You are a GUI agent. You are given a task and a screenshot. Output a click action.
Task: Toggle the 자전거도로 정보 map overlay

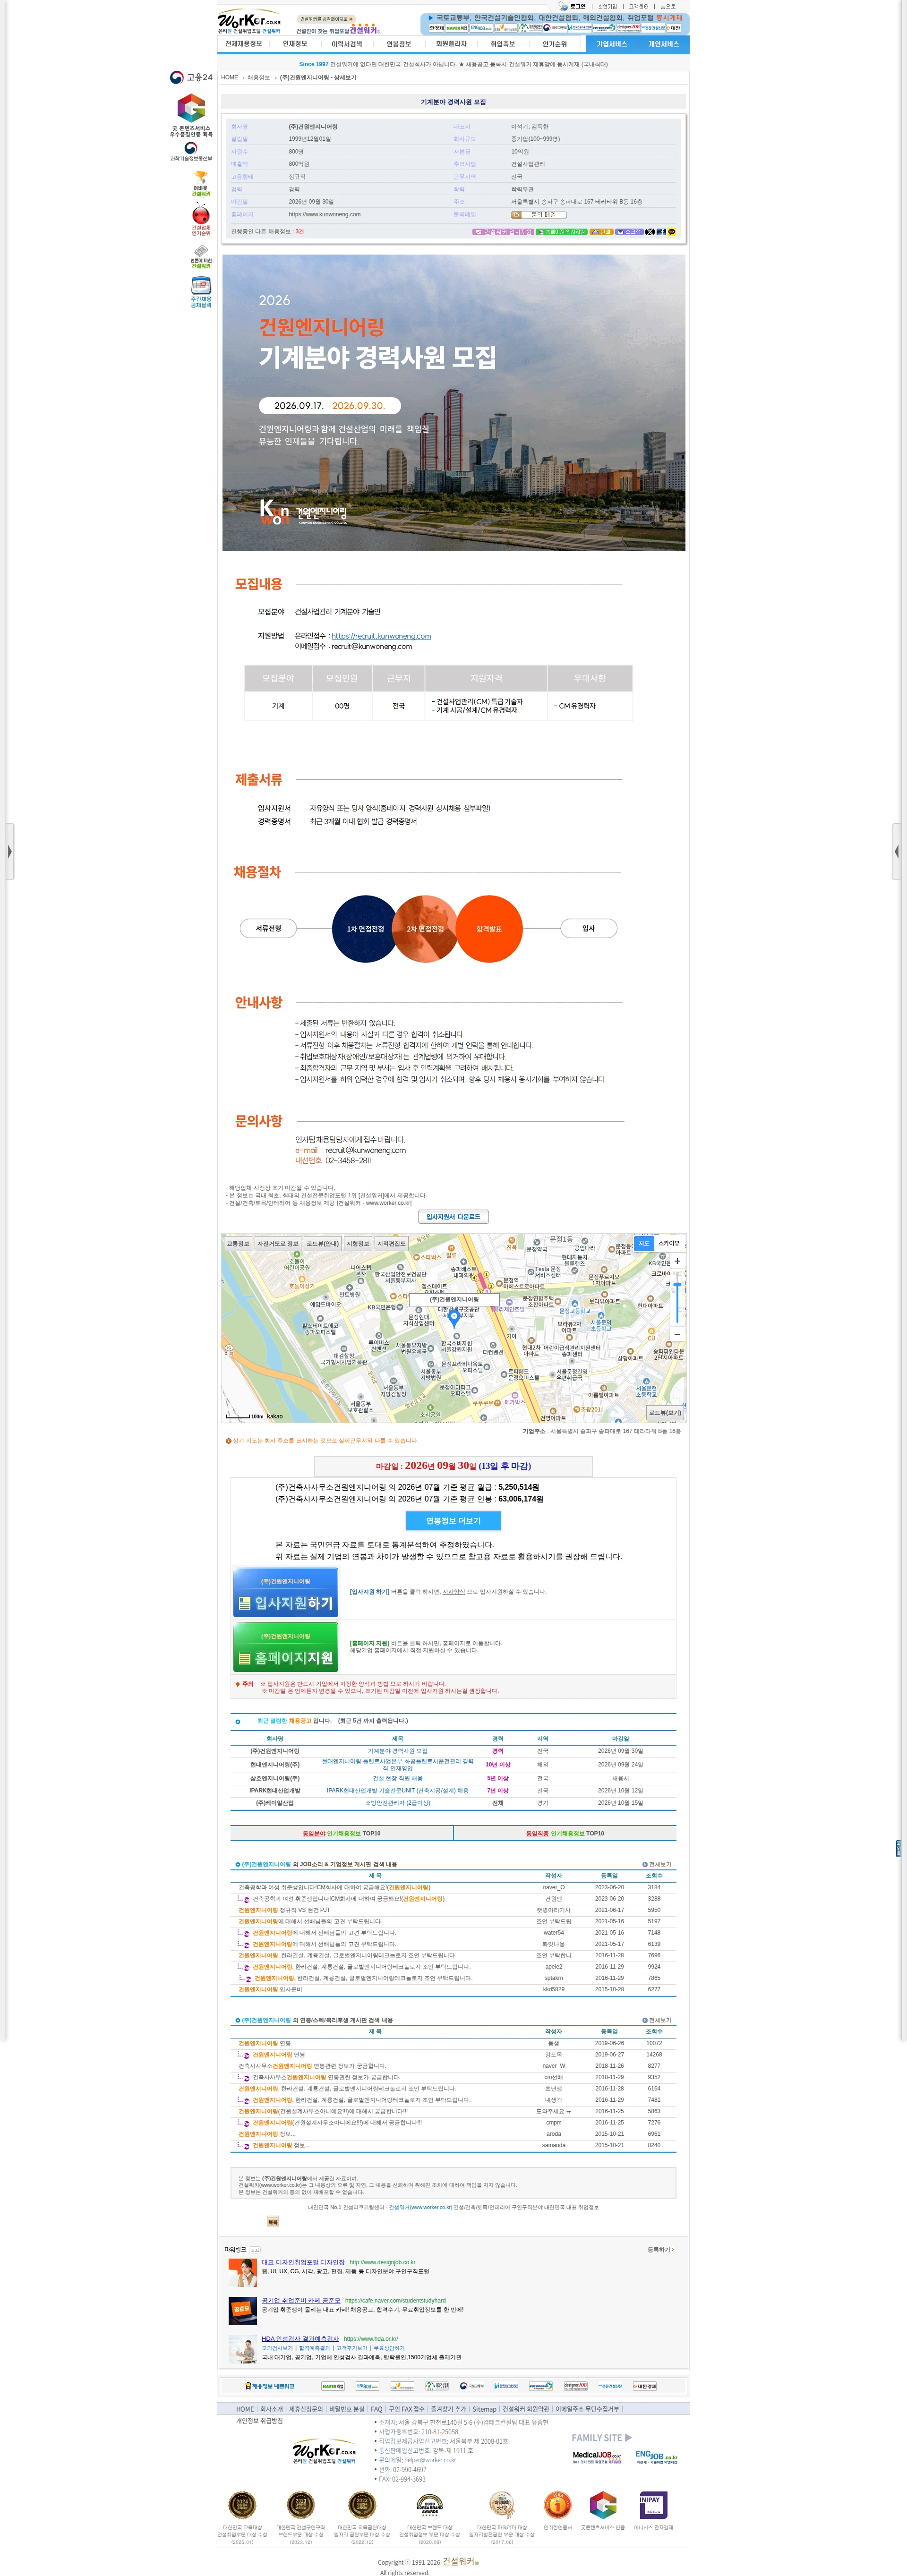click(278, 1244)
